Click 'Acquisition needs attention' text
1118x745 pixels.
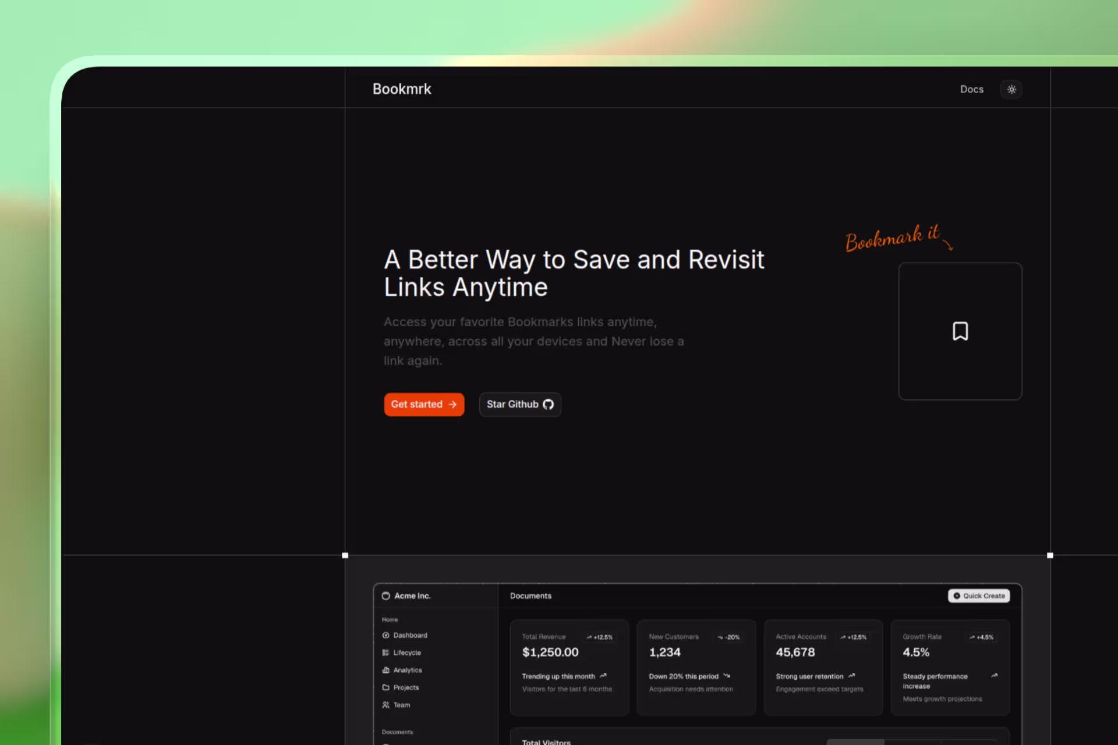pyautogui.click(x=691, y=689)
